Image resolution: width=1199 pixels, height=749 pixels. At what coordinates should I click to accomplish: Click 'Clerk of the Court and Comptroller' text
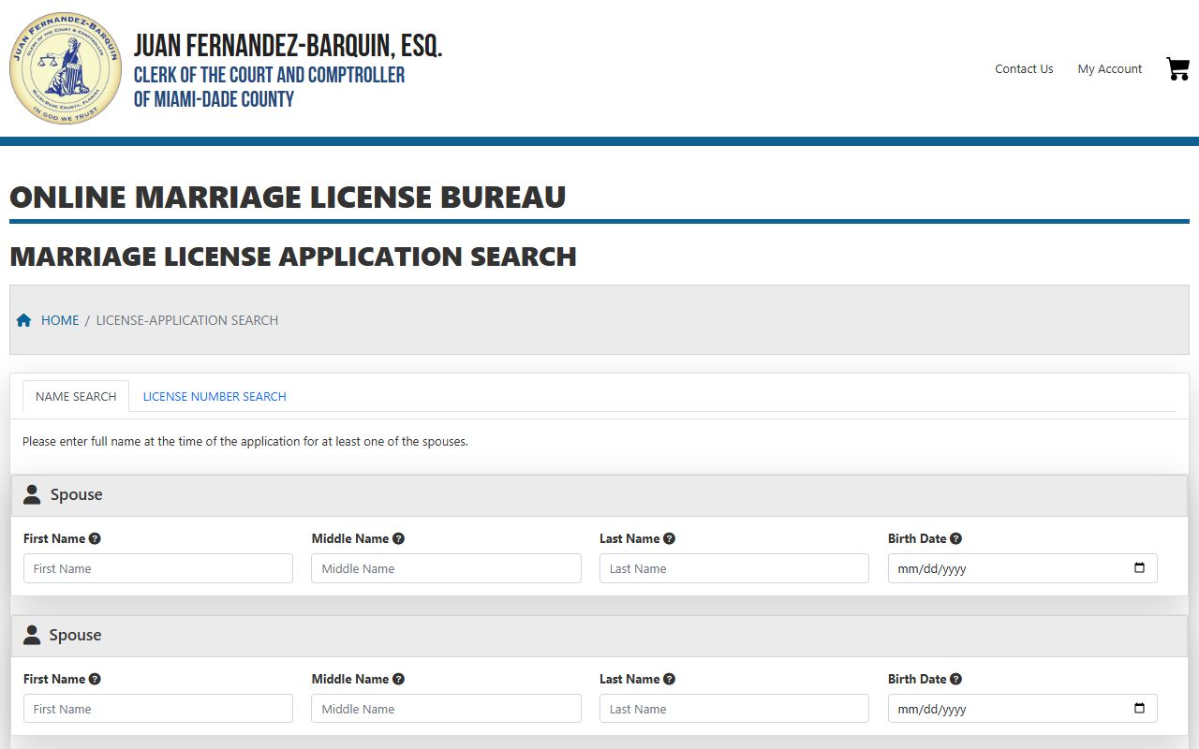[270, 75]
